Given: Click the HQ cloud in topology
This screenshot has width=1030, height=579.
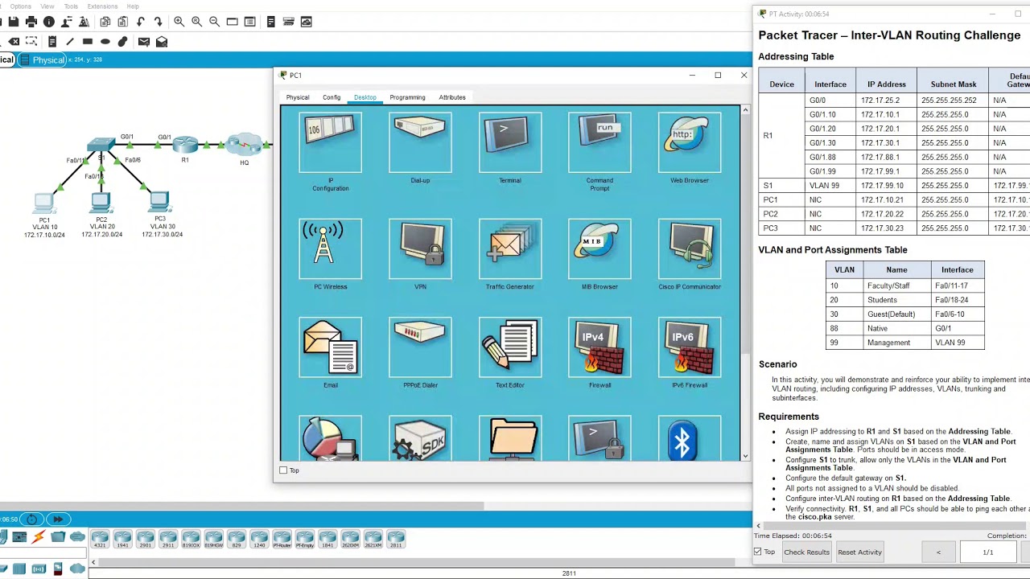Looking at the screenshot, I should [x=244, y=146].
